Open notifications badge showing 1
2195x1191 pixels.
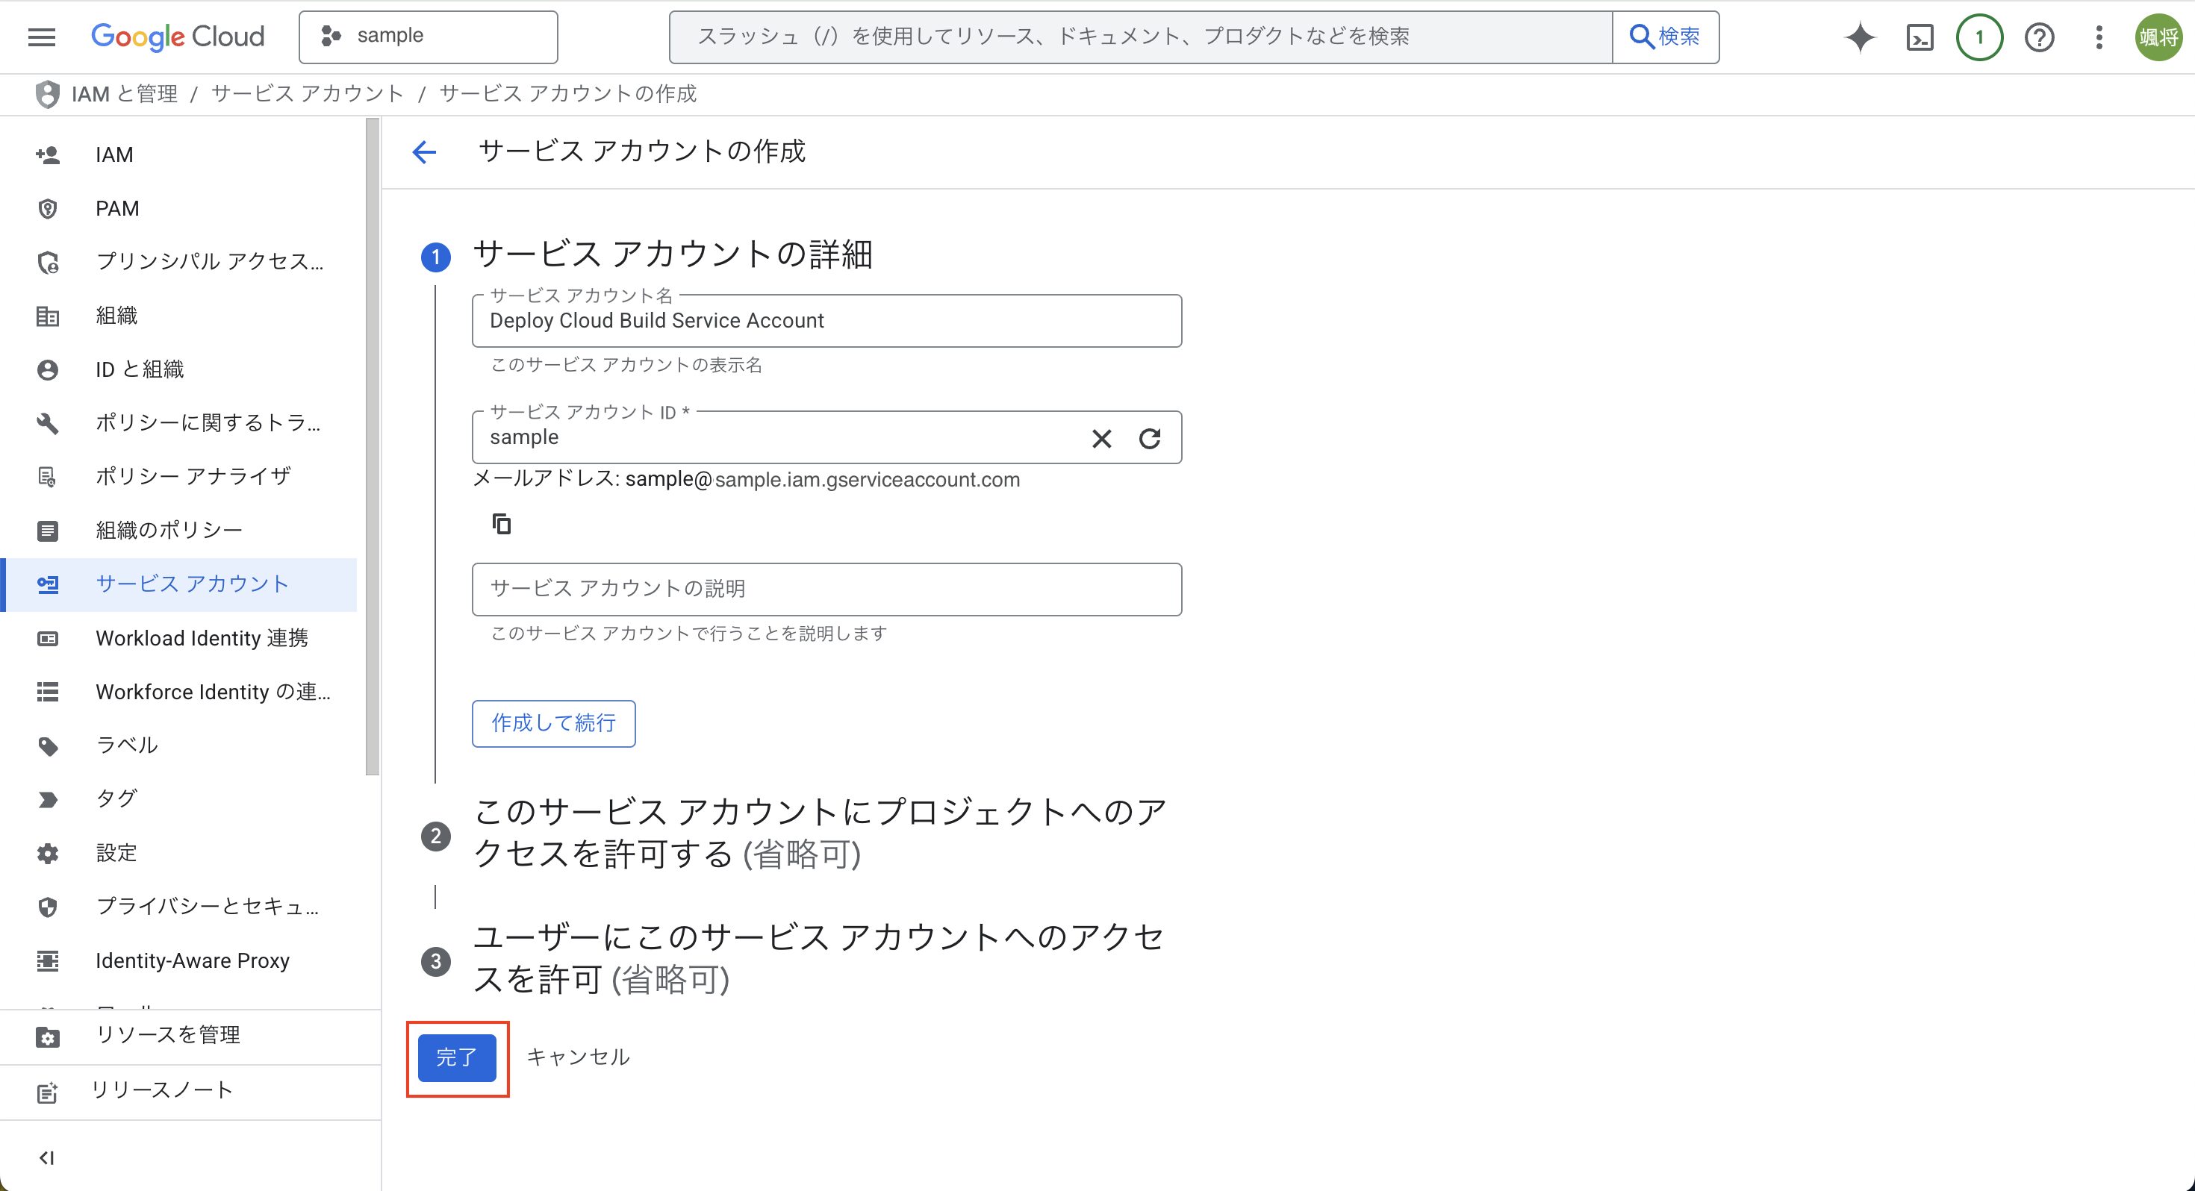point(1979,37)
